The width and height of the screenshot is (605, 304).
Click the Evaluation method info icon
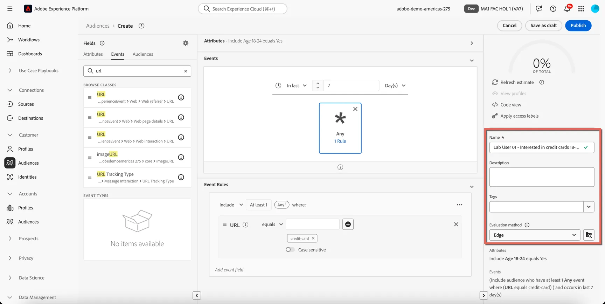point(527,225)
